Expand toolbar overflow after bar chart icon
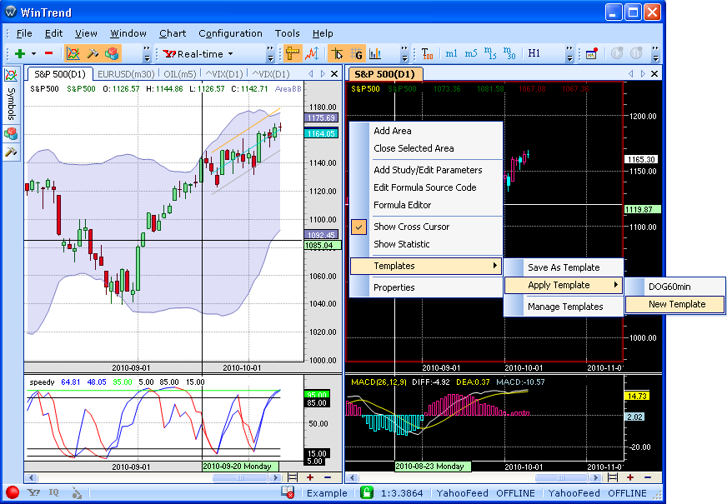This screenshot has height=504, width=727. [x=404, y=54]
